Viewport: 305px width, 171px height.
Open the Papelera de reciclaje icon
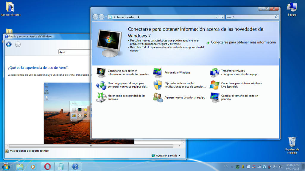[292, 145]
